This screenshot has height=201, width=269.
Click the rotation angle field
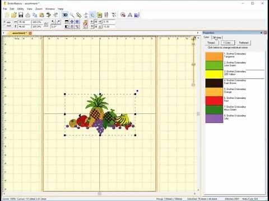pos(55,27)
